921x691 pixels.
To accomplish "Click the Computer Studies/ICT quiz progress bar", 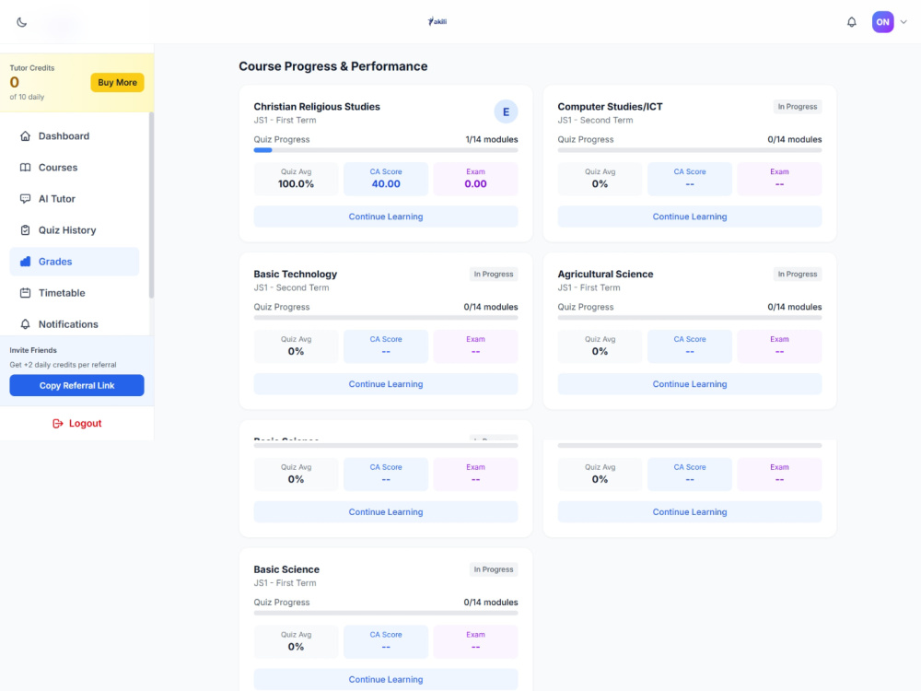I will click(x=690, y=150).
